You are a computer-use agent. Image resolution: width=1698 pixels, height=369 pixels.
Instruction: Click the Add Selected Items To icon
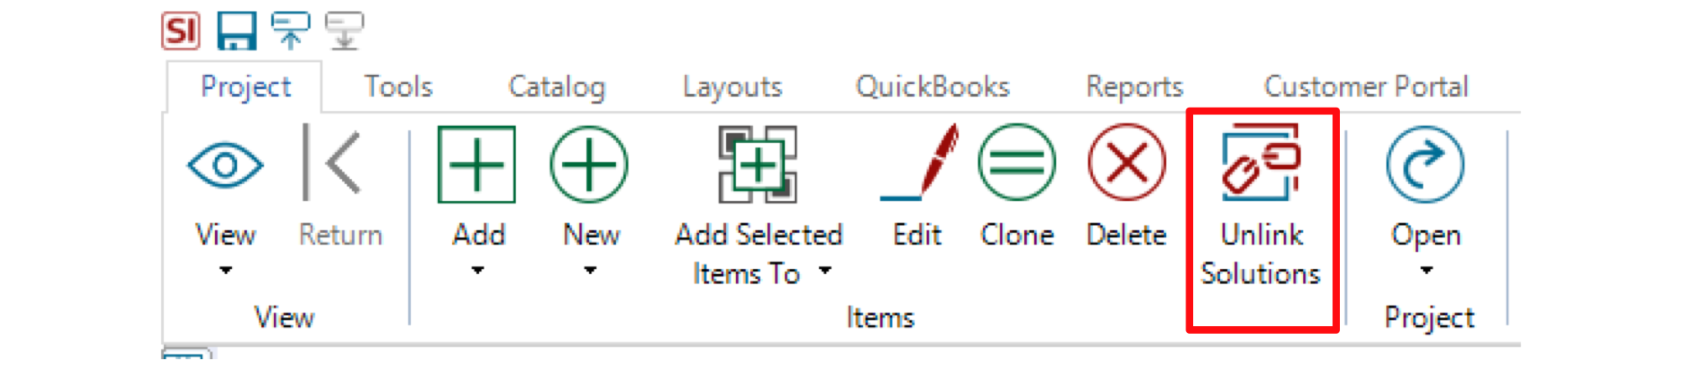(758, 165)
